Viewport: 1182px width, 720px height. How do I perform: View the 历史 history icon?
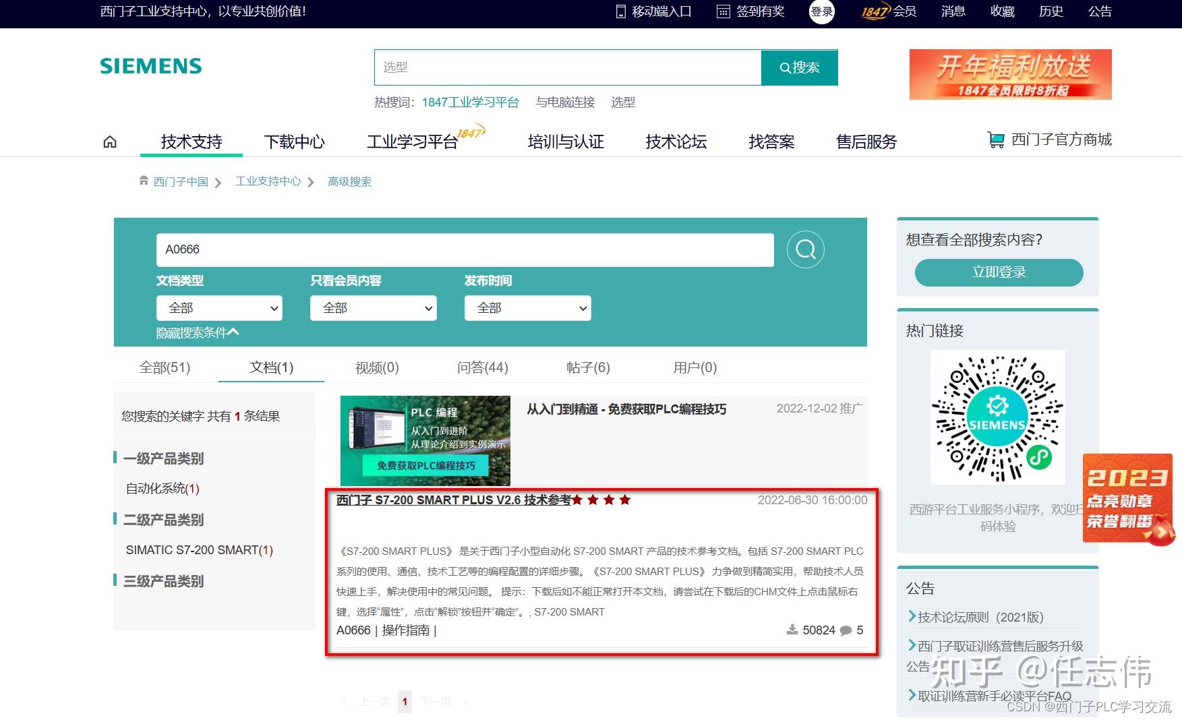click(x=1050, y=11)
